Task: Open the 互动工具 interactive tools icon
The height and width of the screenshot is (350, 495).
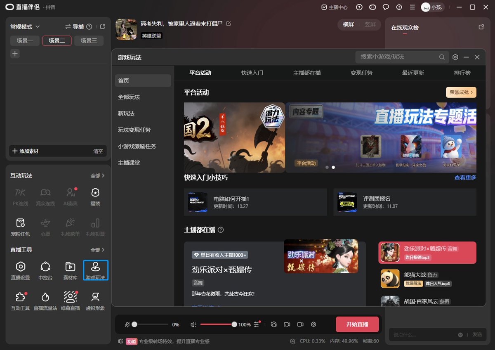Action: click(20, 301)
